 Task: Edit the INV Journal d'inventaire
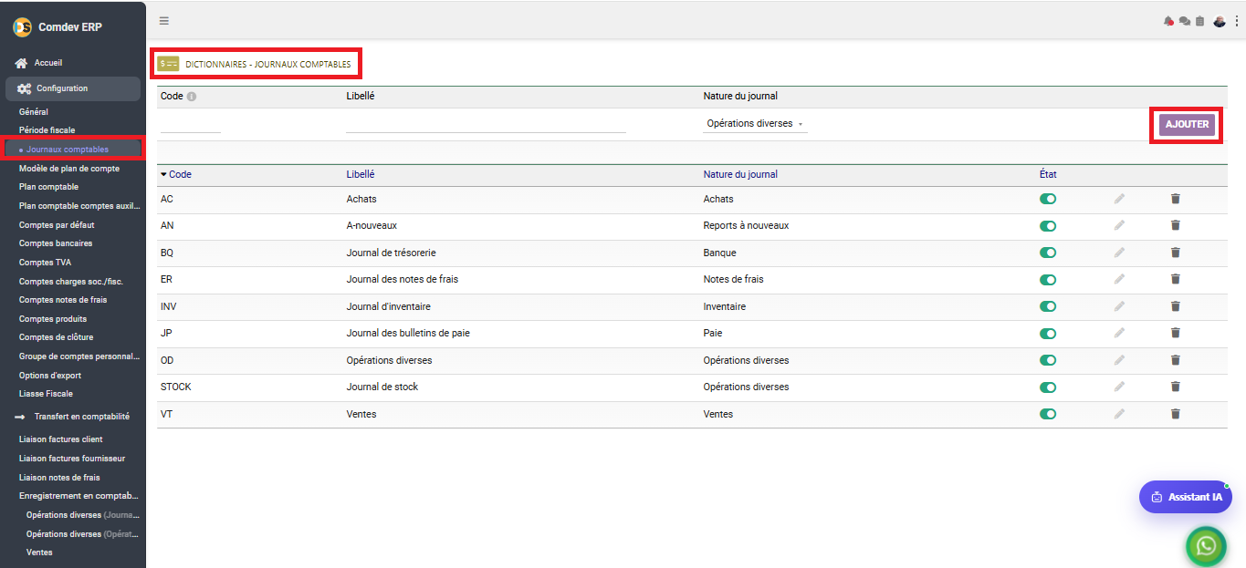tap(1119, 306)
